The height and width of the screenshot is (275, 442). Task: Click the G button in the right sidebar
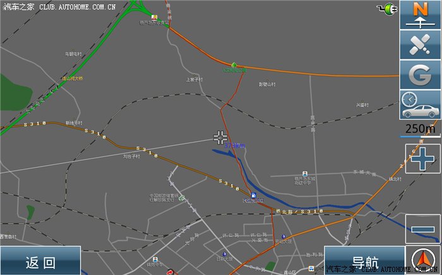(x=420, y=74)
